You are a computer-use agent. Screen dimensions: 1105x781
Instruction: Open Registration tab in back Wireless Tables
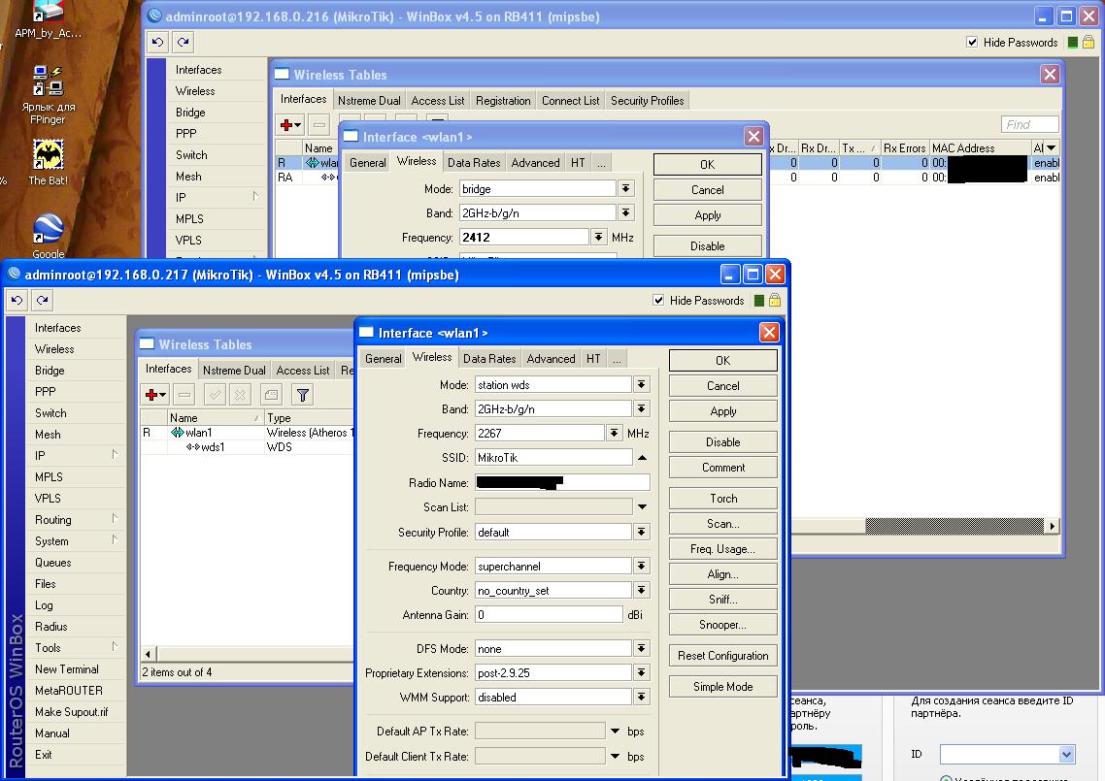[502, 101]
